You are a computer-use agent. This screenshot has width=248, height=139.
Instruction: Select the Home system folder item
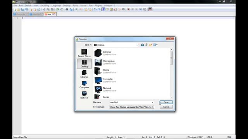point(105,71)
